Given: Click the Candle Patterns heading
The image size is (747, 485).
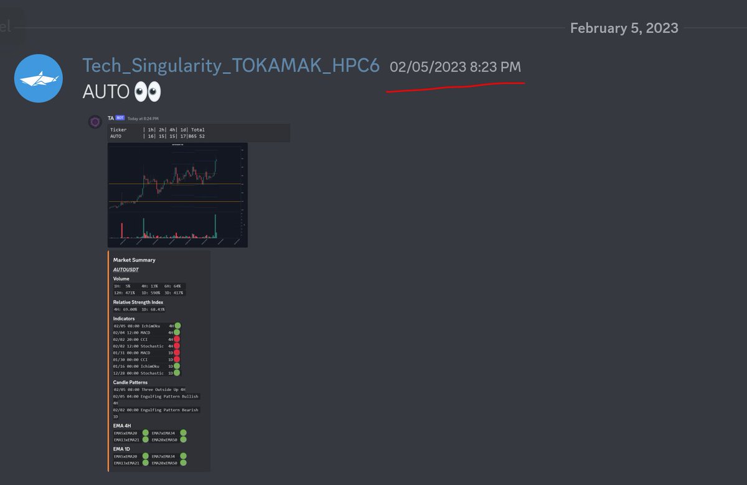Looking at the screenshot, I should tap(130, 382).
